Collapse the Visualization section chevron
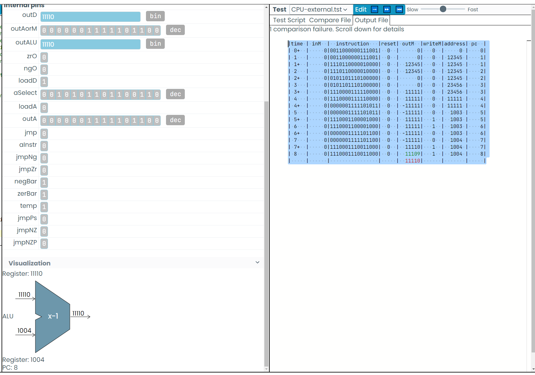 (x=257, y=262)
